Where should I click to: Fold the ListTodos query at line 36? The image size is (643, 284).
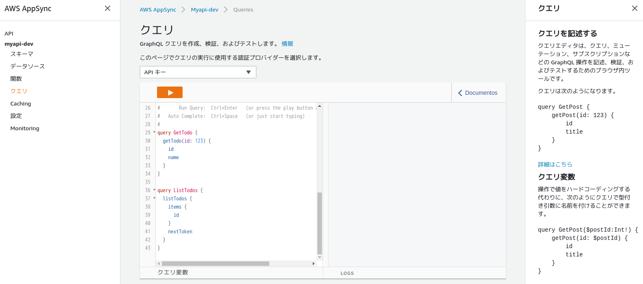click(x=155, y=190)
